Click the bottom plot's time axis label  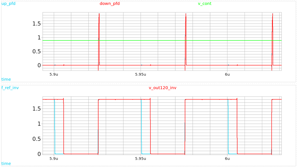[6, 164]
